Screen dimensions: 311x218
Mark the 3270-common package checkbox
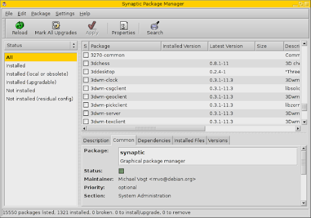pos(86,55)
